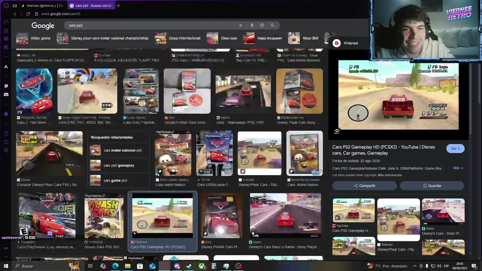The width and height of the screenshot is (482, 271).
Task: Select the Cars race filter chip
Action: pos(222,38)
